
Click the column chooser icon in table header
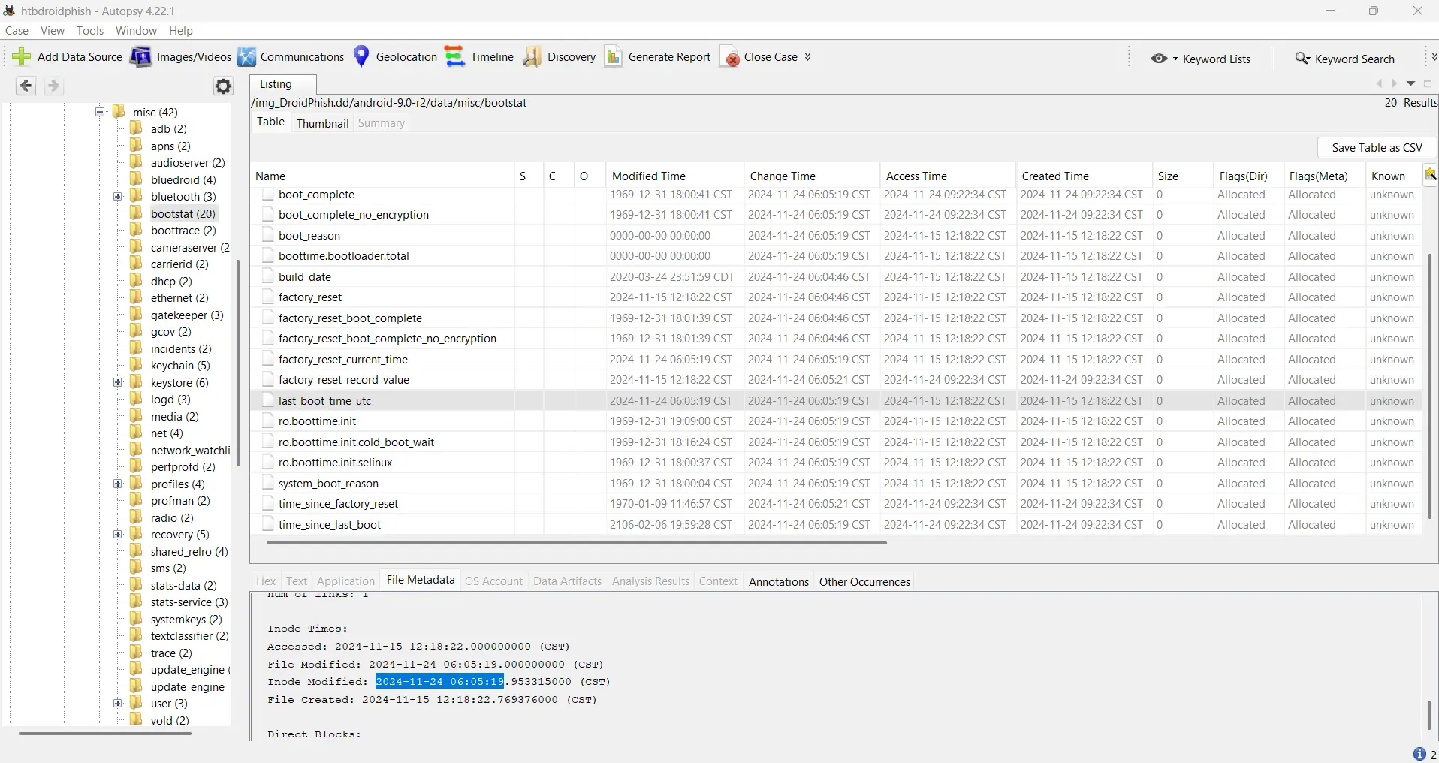pos(1431,175)
